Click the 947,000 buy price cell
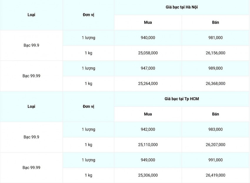This screenshot has height=183, width=250. coord(148,68)
